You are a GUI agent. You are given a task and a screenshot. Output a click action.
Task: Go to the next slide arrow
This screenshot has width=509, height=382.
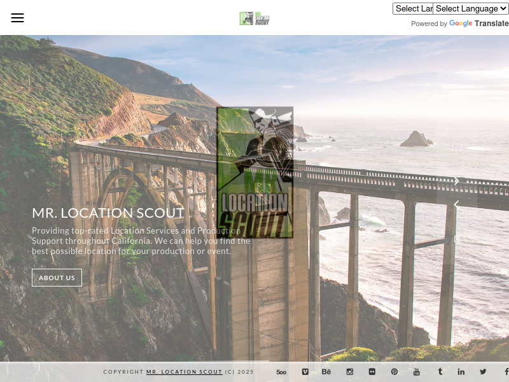pyautogui.click(x=456, y=181)
